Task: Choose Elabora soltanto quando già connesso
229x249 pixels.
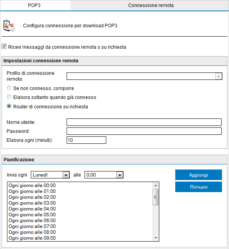Action: [x=9, y=97]
